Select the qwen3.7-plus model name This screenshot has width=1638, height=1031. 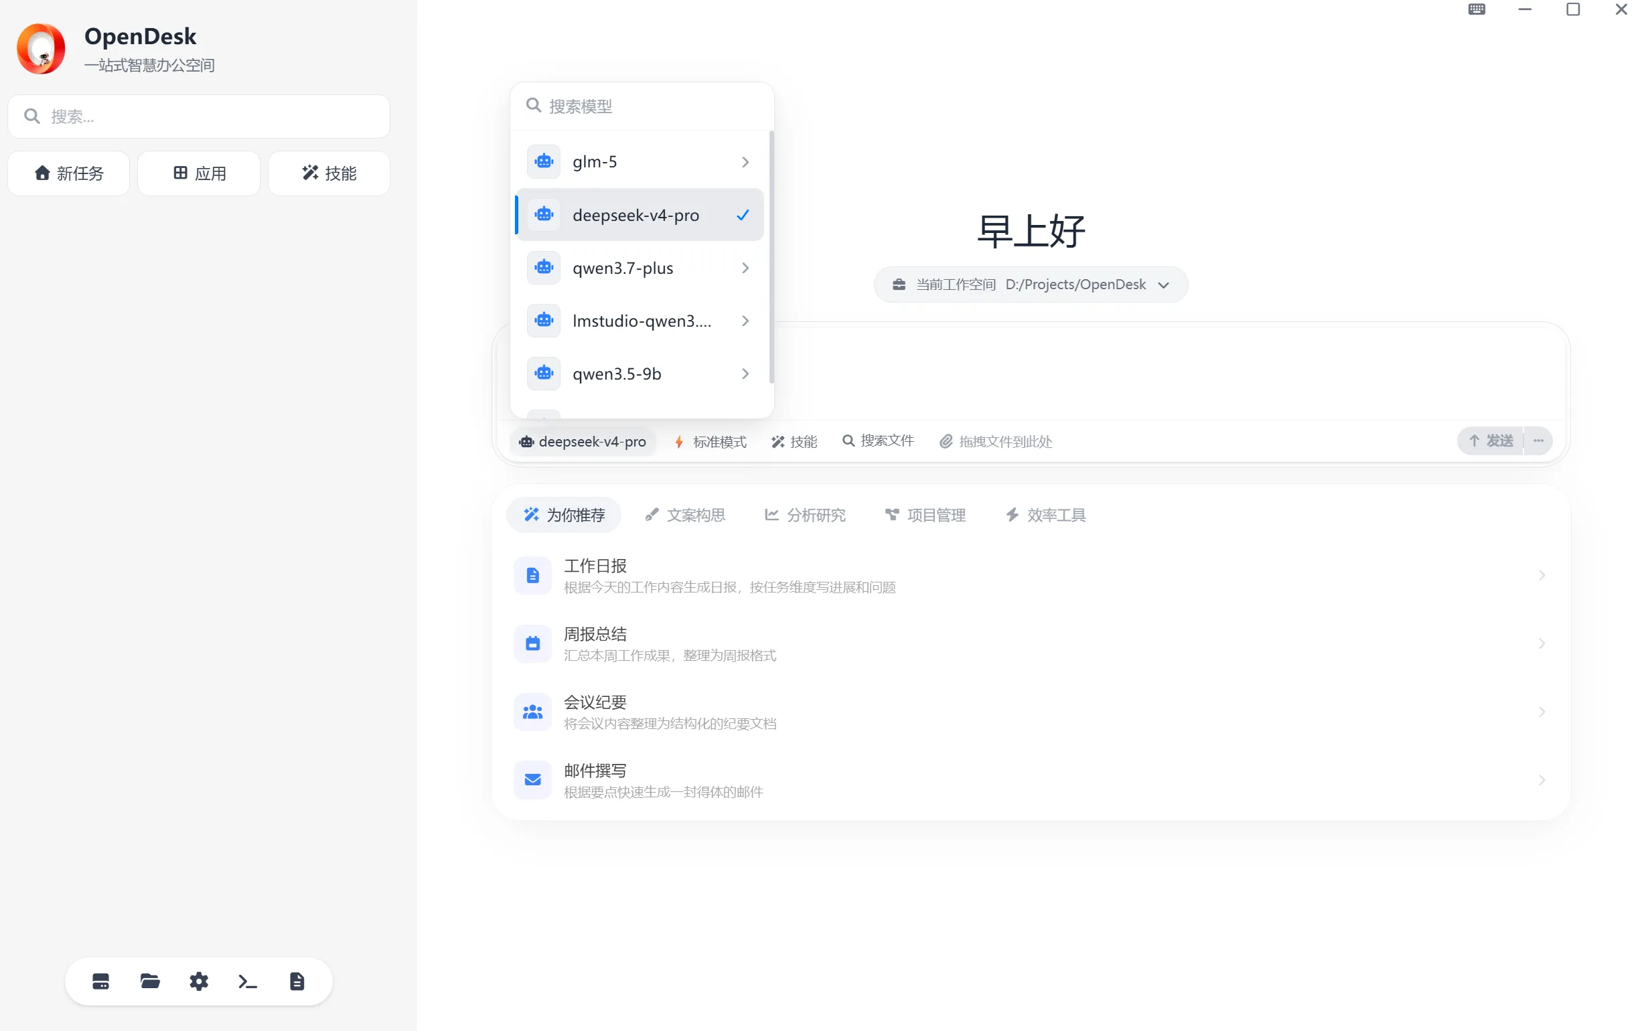622,268
